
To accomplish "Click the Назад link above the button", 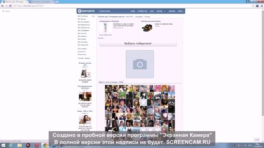I will click(x=101, y=38).
